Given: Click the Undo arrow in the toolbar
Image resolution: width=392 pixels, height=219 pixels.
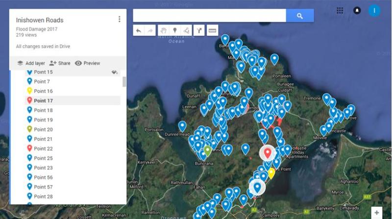Looking at the screenshot, I should (139, 30).
